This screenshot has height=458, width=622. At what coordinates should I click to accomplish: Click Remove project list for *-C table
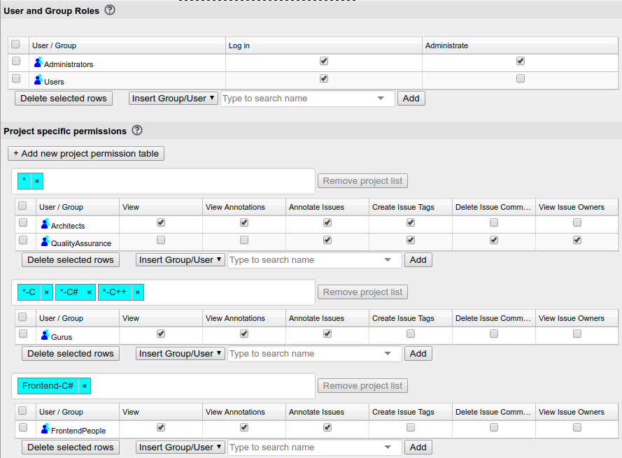coord(362,292)
